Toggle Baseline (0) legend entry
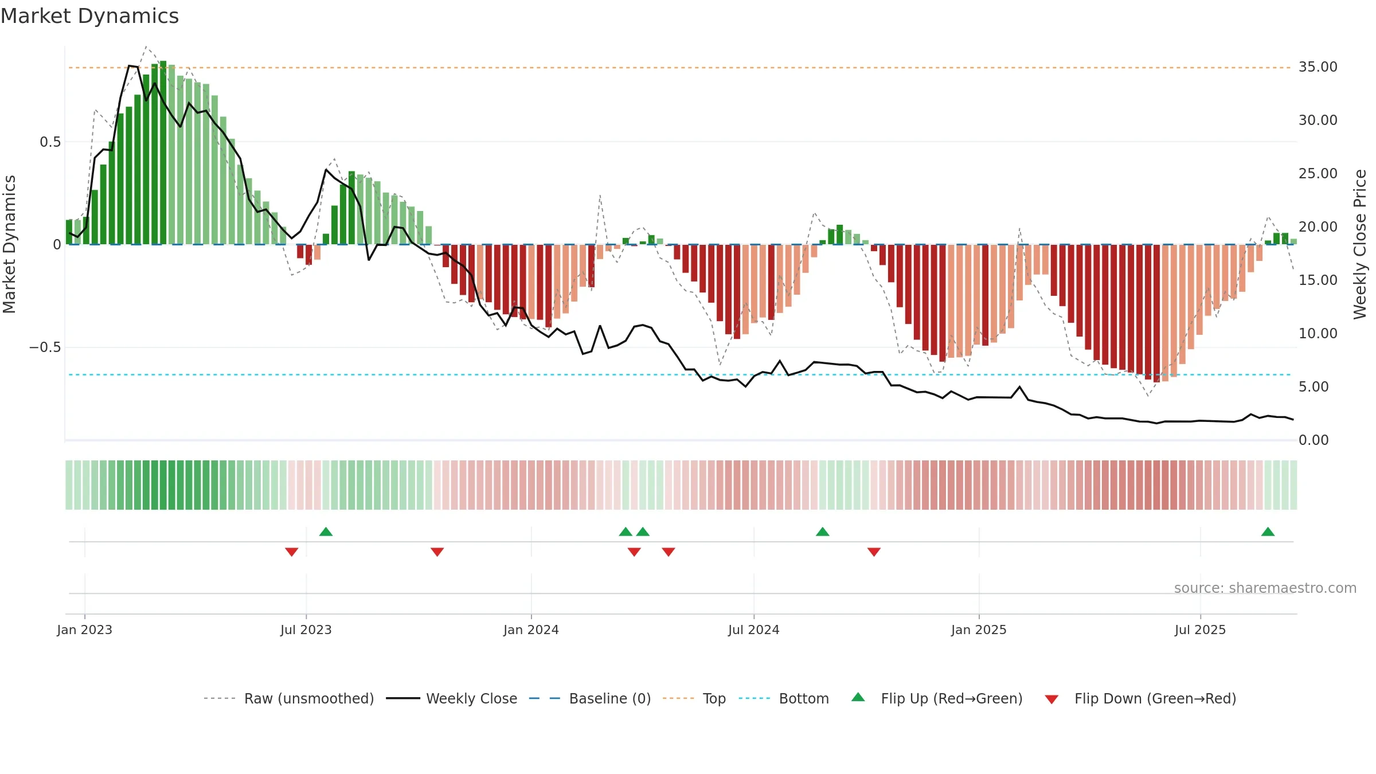 [590, 698]
